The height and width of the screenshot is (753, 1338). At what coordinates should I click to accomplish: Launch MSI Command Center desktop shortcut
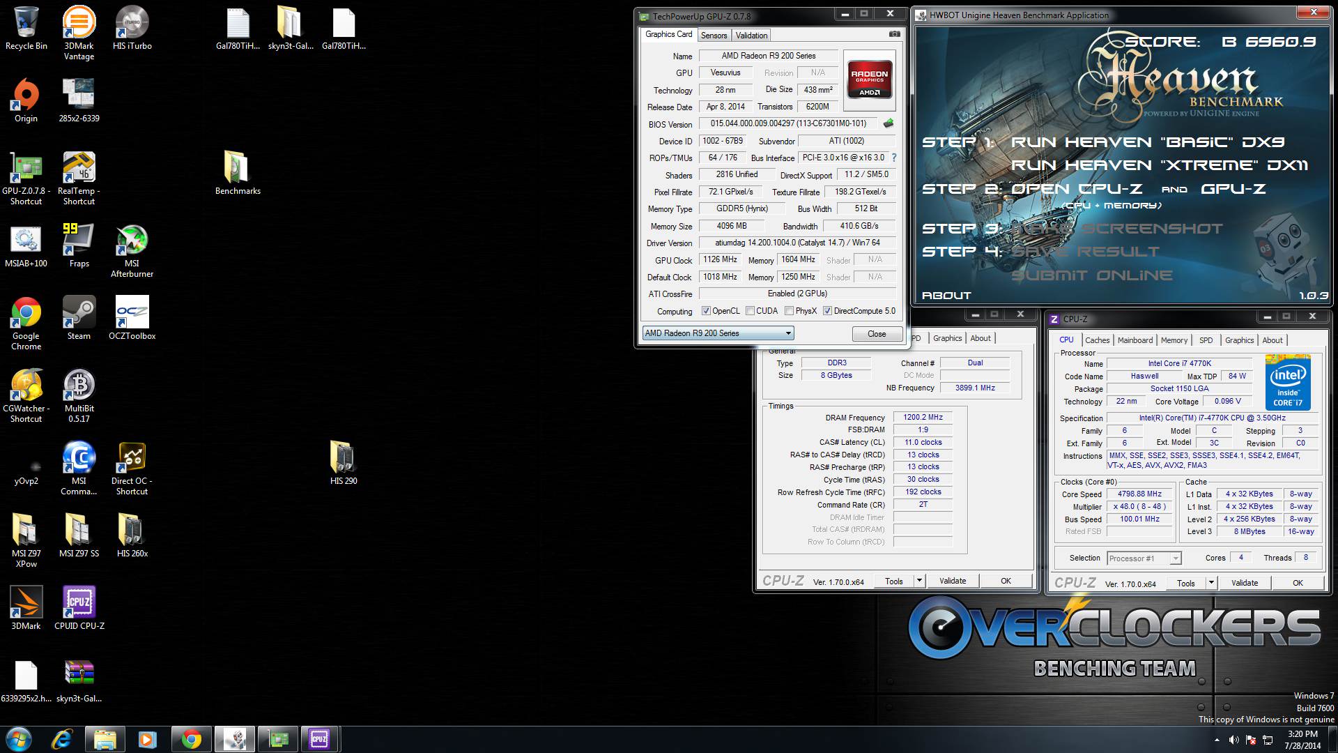click(79, 468)
